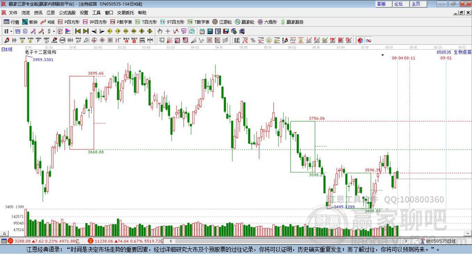Screen dimensions: 472x254
Task: Open the 公式选股 menu
Action: 67,12
